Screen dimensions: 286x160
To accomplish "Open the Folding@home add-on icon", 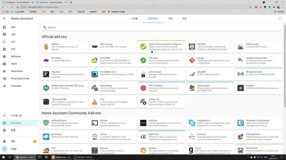I will tap(240, 137).
